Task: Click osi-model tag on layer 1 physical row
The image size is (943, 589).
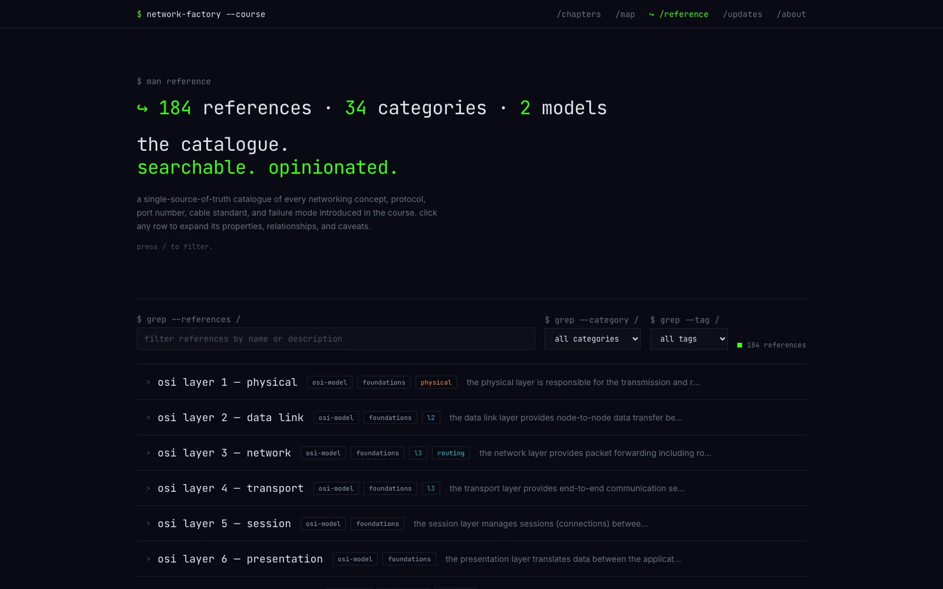Action: pos(329,382)
